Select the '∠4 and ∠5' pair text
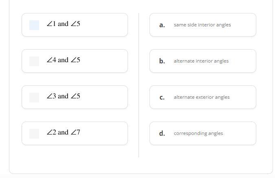275x178 pixels. 63,60
